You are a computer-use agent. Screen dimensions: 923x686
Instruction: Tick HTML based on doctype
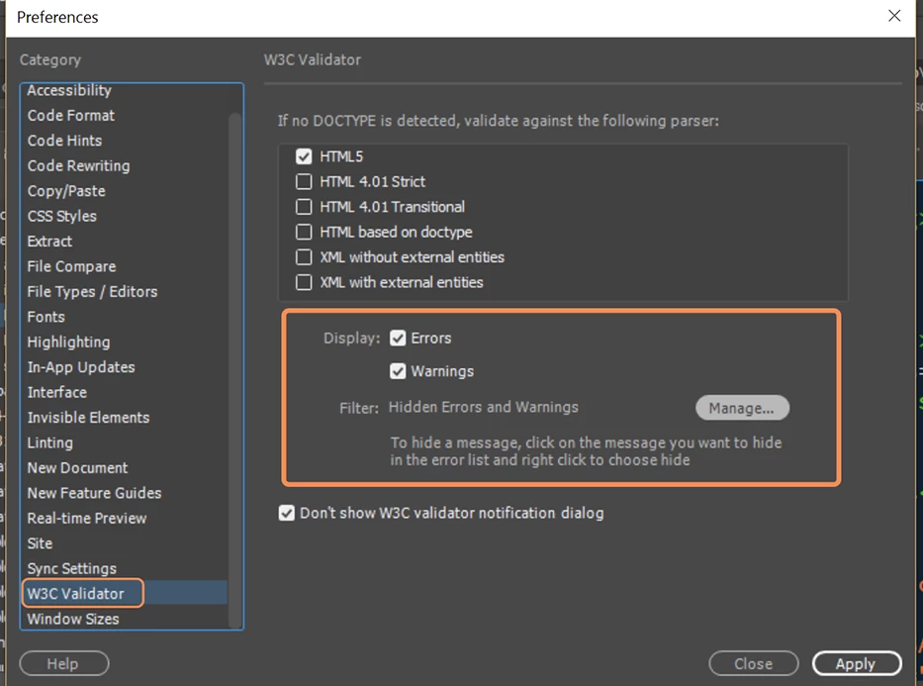pos(304,232)
